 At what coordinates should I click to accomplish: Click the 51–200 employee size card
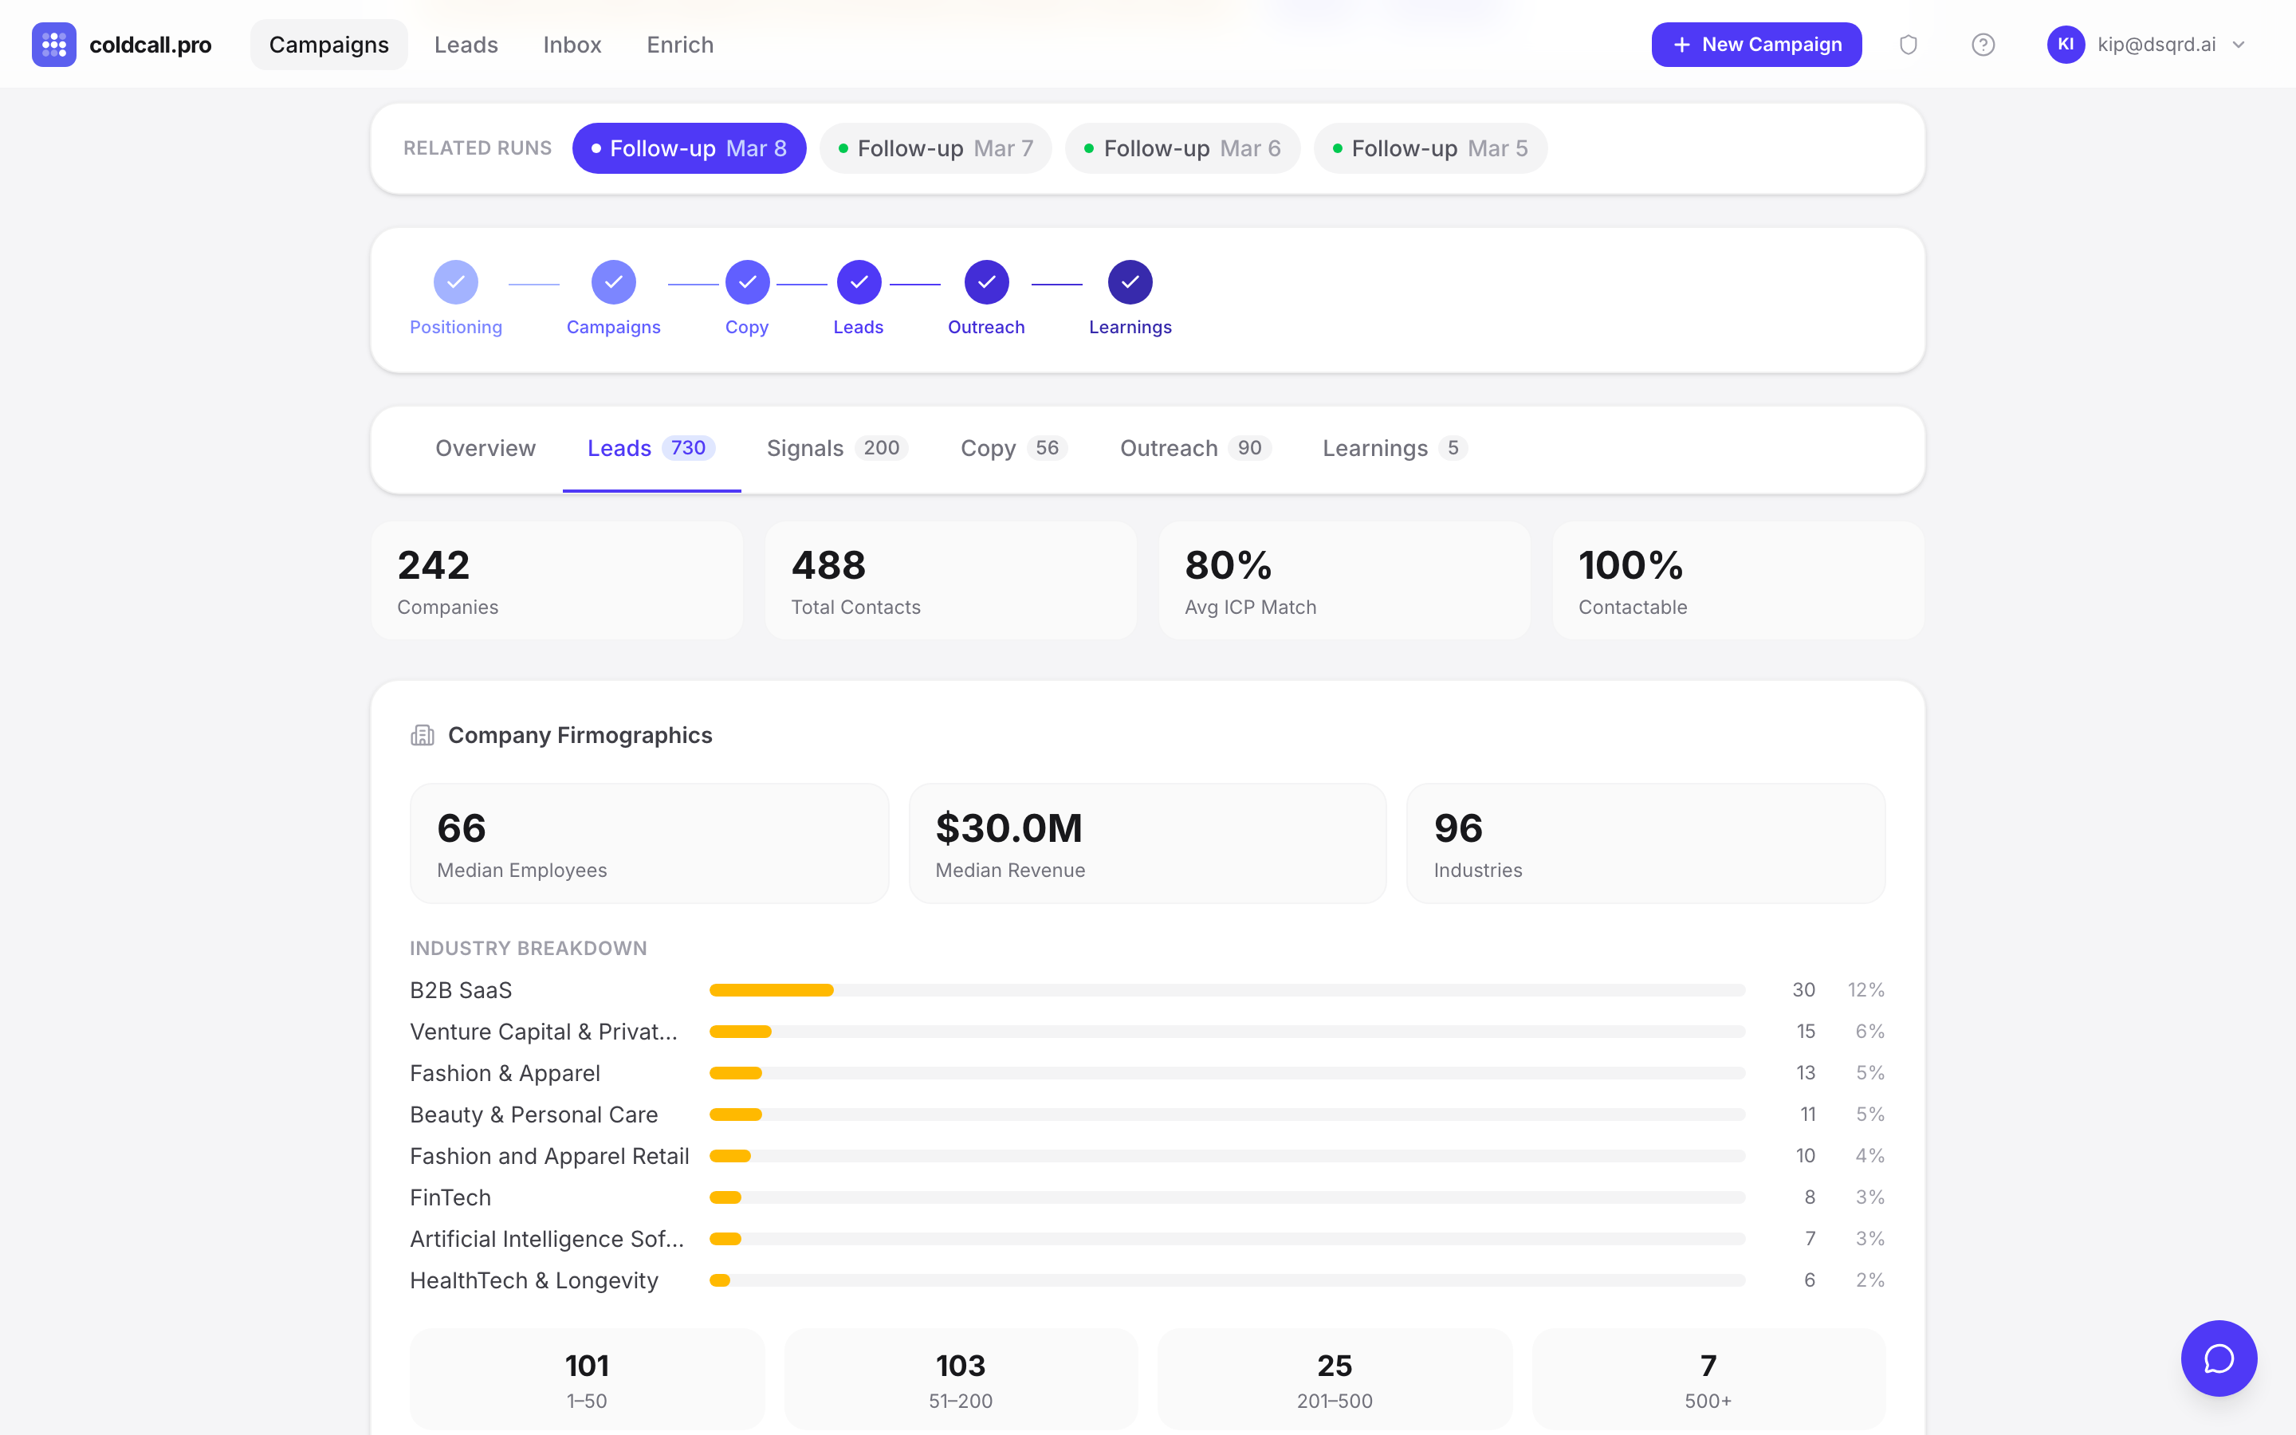coord(960,1379)
